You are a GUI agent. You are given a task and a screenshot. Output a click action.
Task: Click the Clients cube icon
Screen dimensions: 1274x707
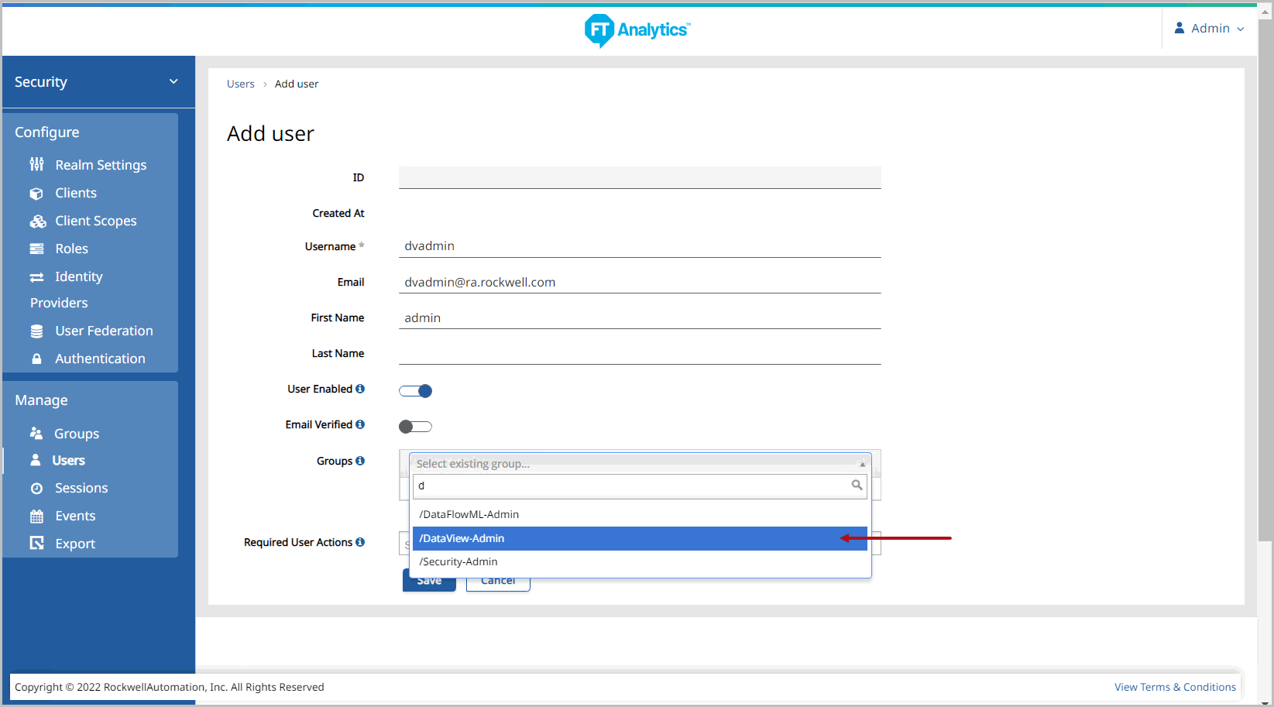click(36, 193)
